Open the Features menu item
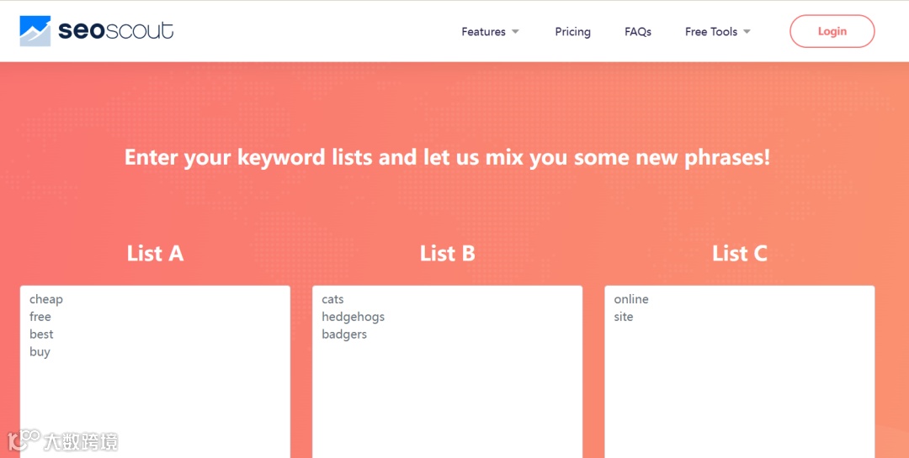Image resolution: width=909 pixels, height=458 pixels. coord(483,32)
